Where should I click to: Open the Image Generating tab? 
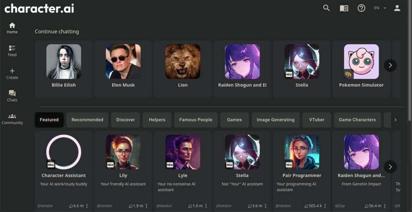pos(276,120)
